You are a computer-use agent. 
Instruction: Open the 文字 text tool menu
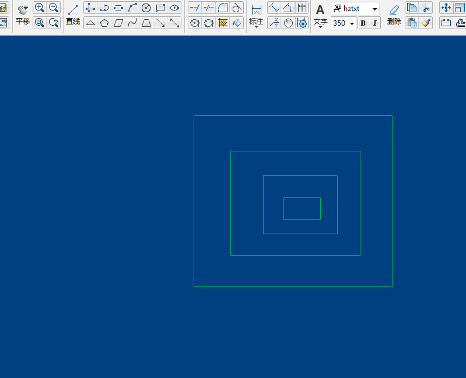tap(320, 16)
